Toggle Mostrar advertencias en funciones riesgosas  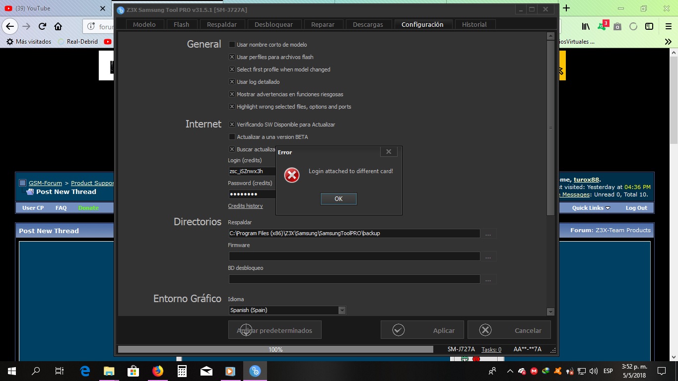click(x=232, y=94)
